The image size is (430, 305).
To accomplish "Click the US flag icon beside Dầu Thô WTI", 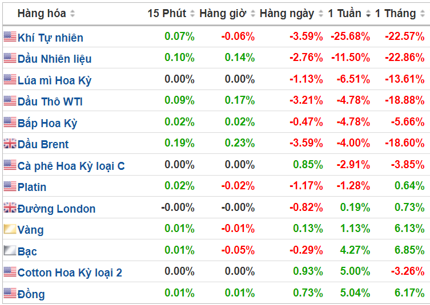I will pyautogui.click(x=10, y=101).
